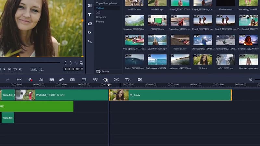
Task: Open the resize/crop mode dropdown in preview
Action: coord(41,69)
